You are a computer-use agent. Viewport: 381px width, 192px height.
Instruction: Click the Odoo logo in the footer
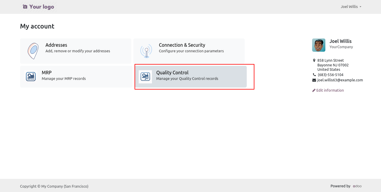[357, 186]
